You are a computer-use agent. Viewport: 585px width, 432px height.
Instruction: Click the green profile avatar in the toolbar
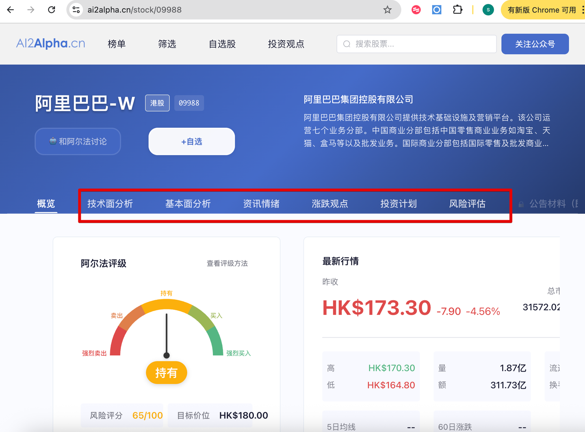[x=488, y=10]
